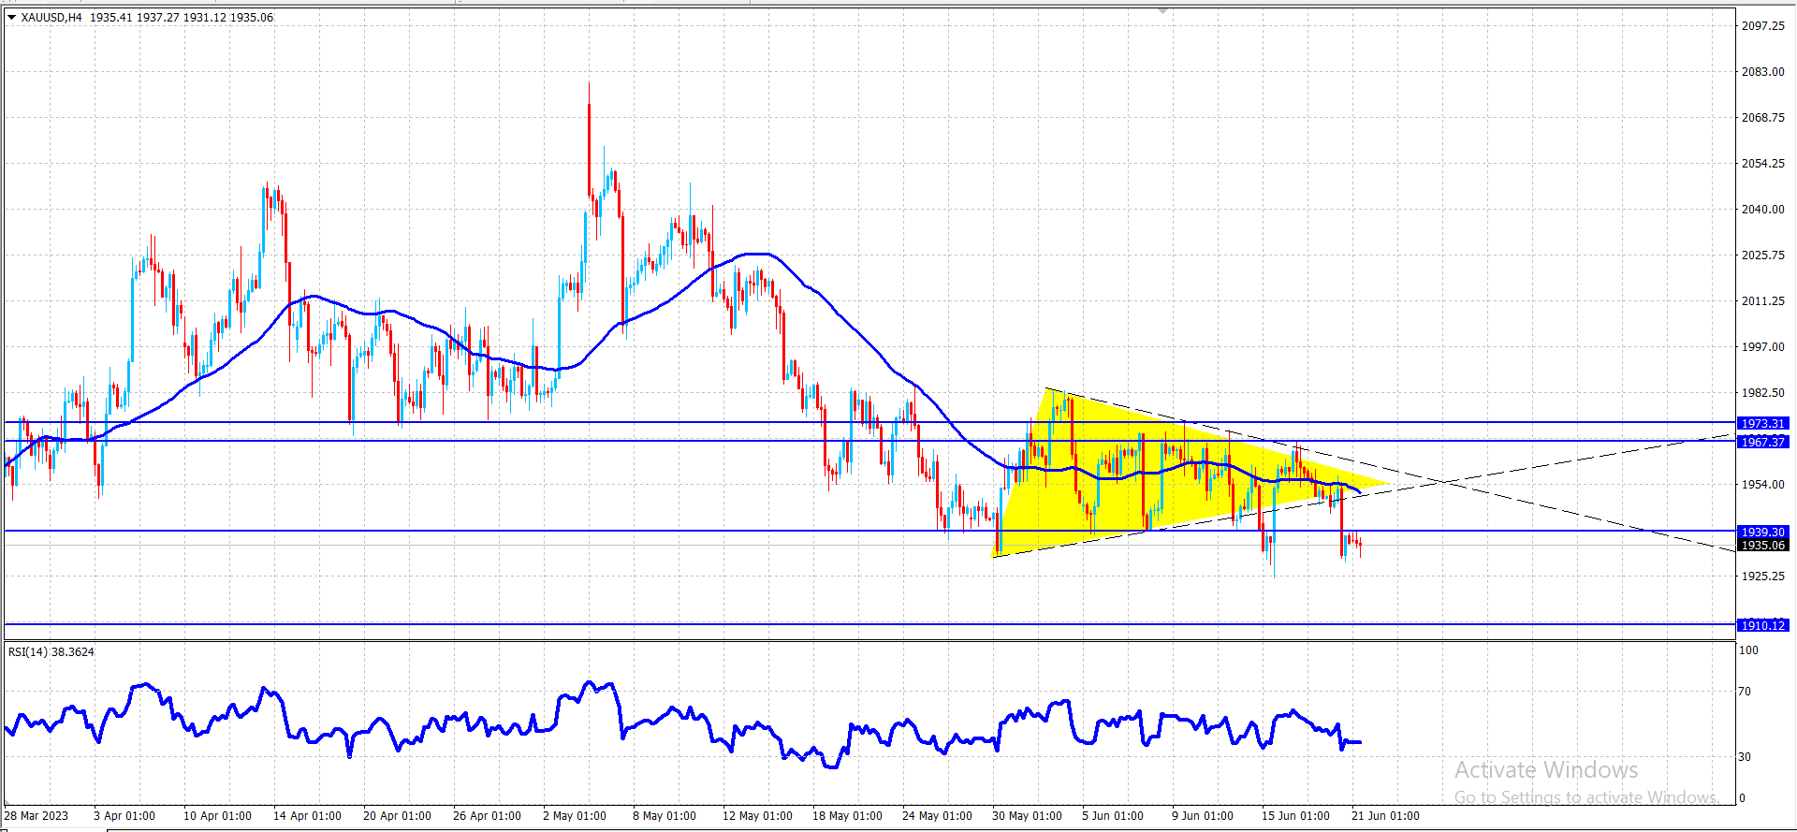
Task: Click the 2 May 01:00 date label
Action: (575, 816)
